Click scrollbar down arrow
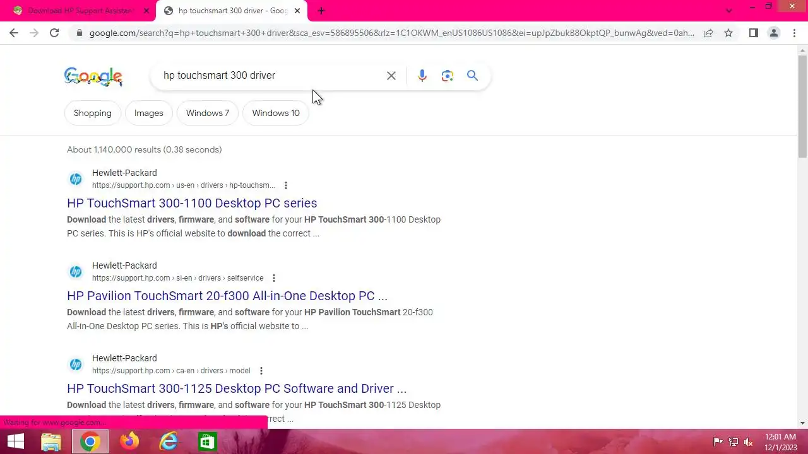 pyautogui.click(x=802, y=423)
